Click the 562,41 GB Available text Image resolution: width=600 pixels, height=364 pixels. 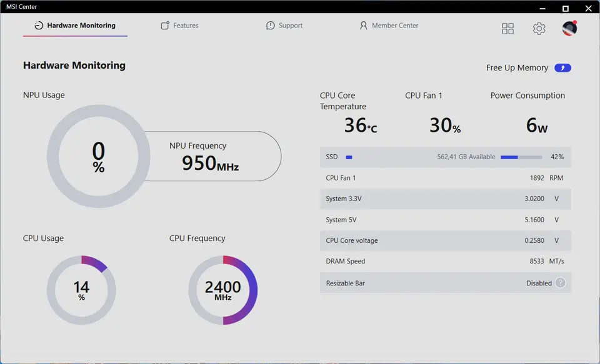pyautogui.click(x=466, y=157)
